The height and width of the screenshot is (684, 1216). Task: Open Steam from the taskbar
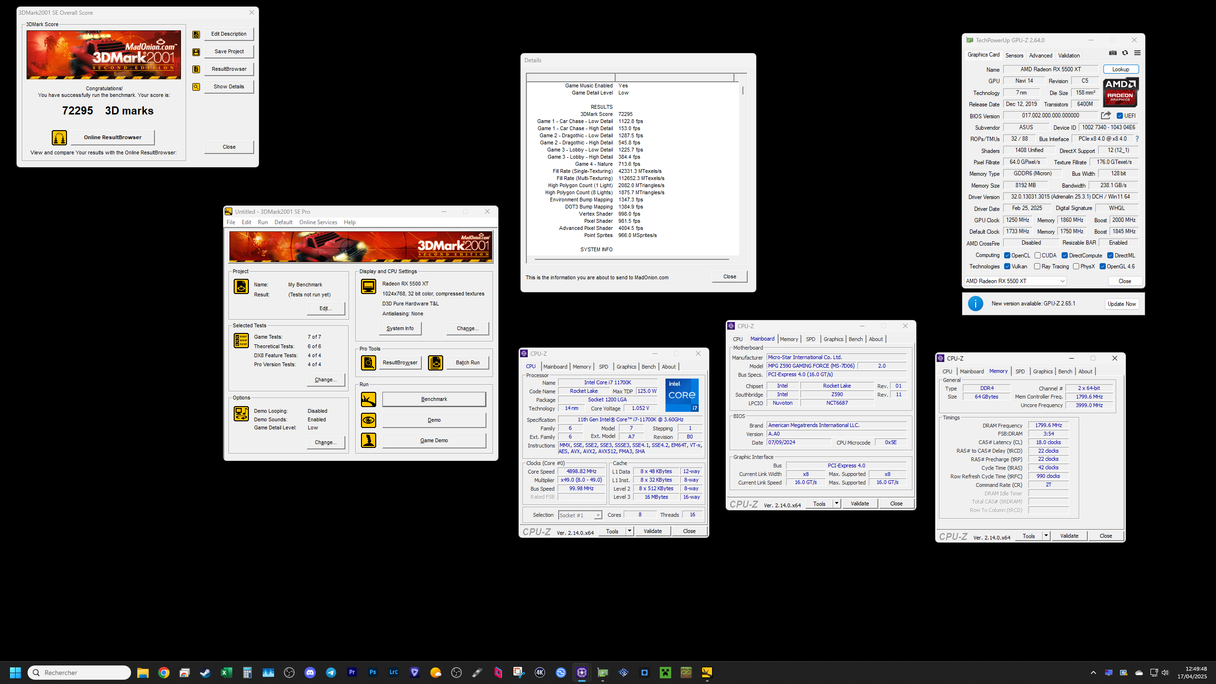point(205,673)
